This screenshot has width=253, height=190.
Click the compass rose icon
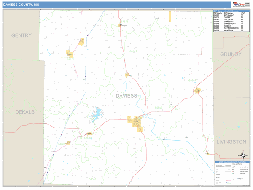243,155
